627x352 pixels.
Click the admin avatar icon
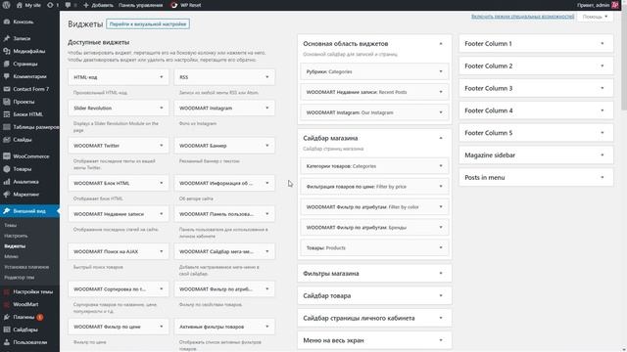point(615,5)
